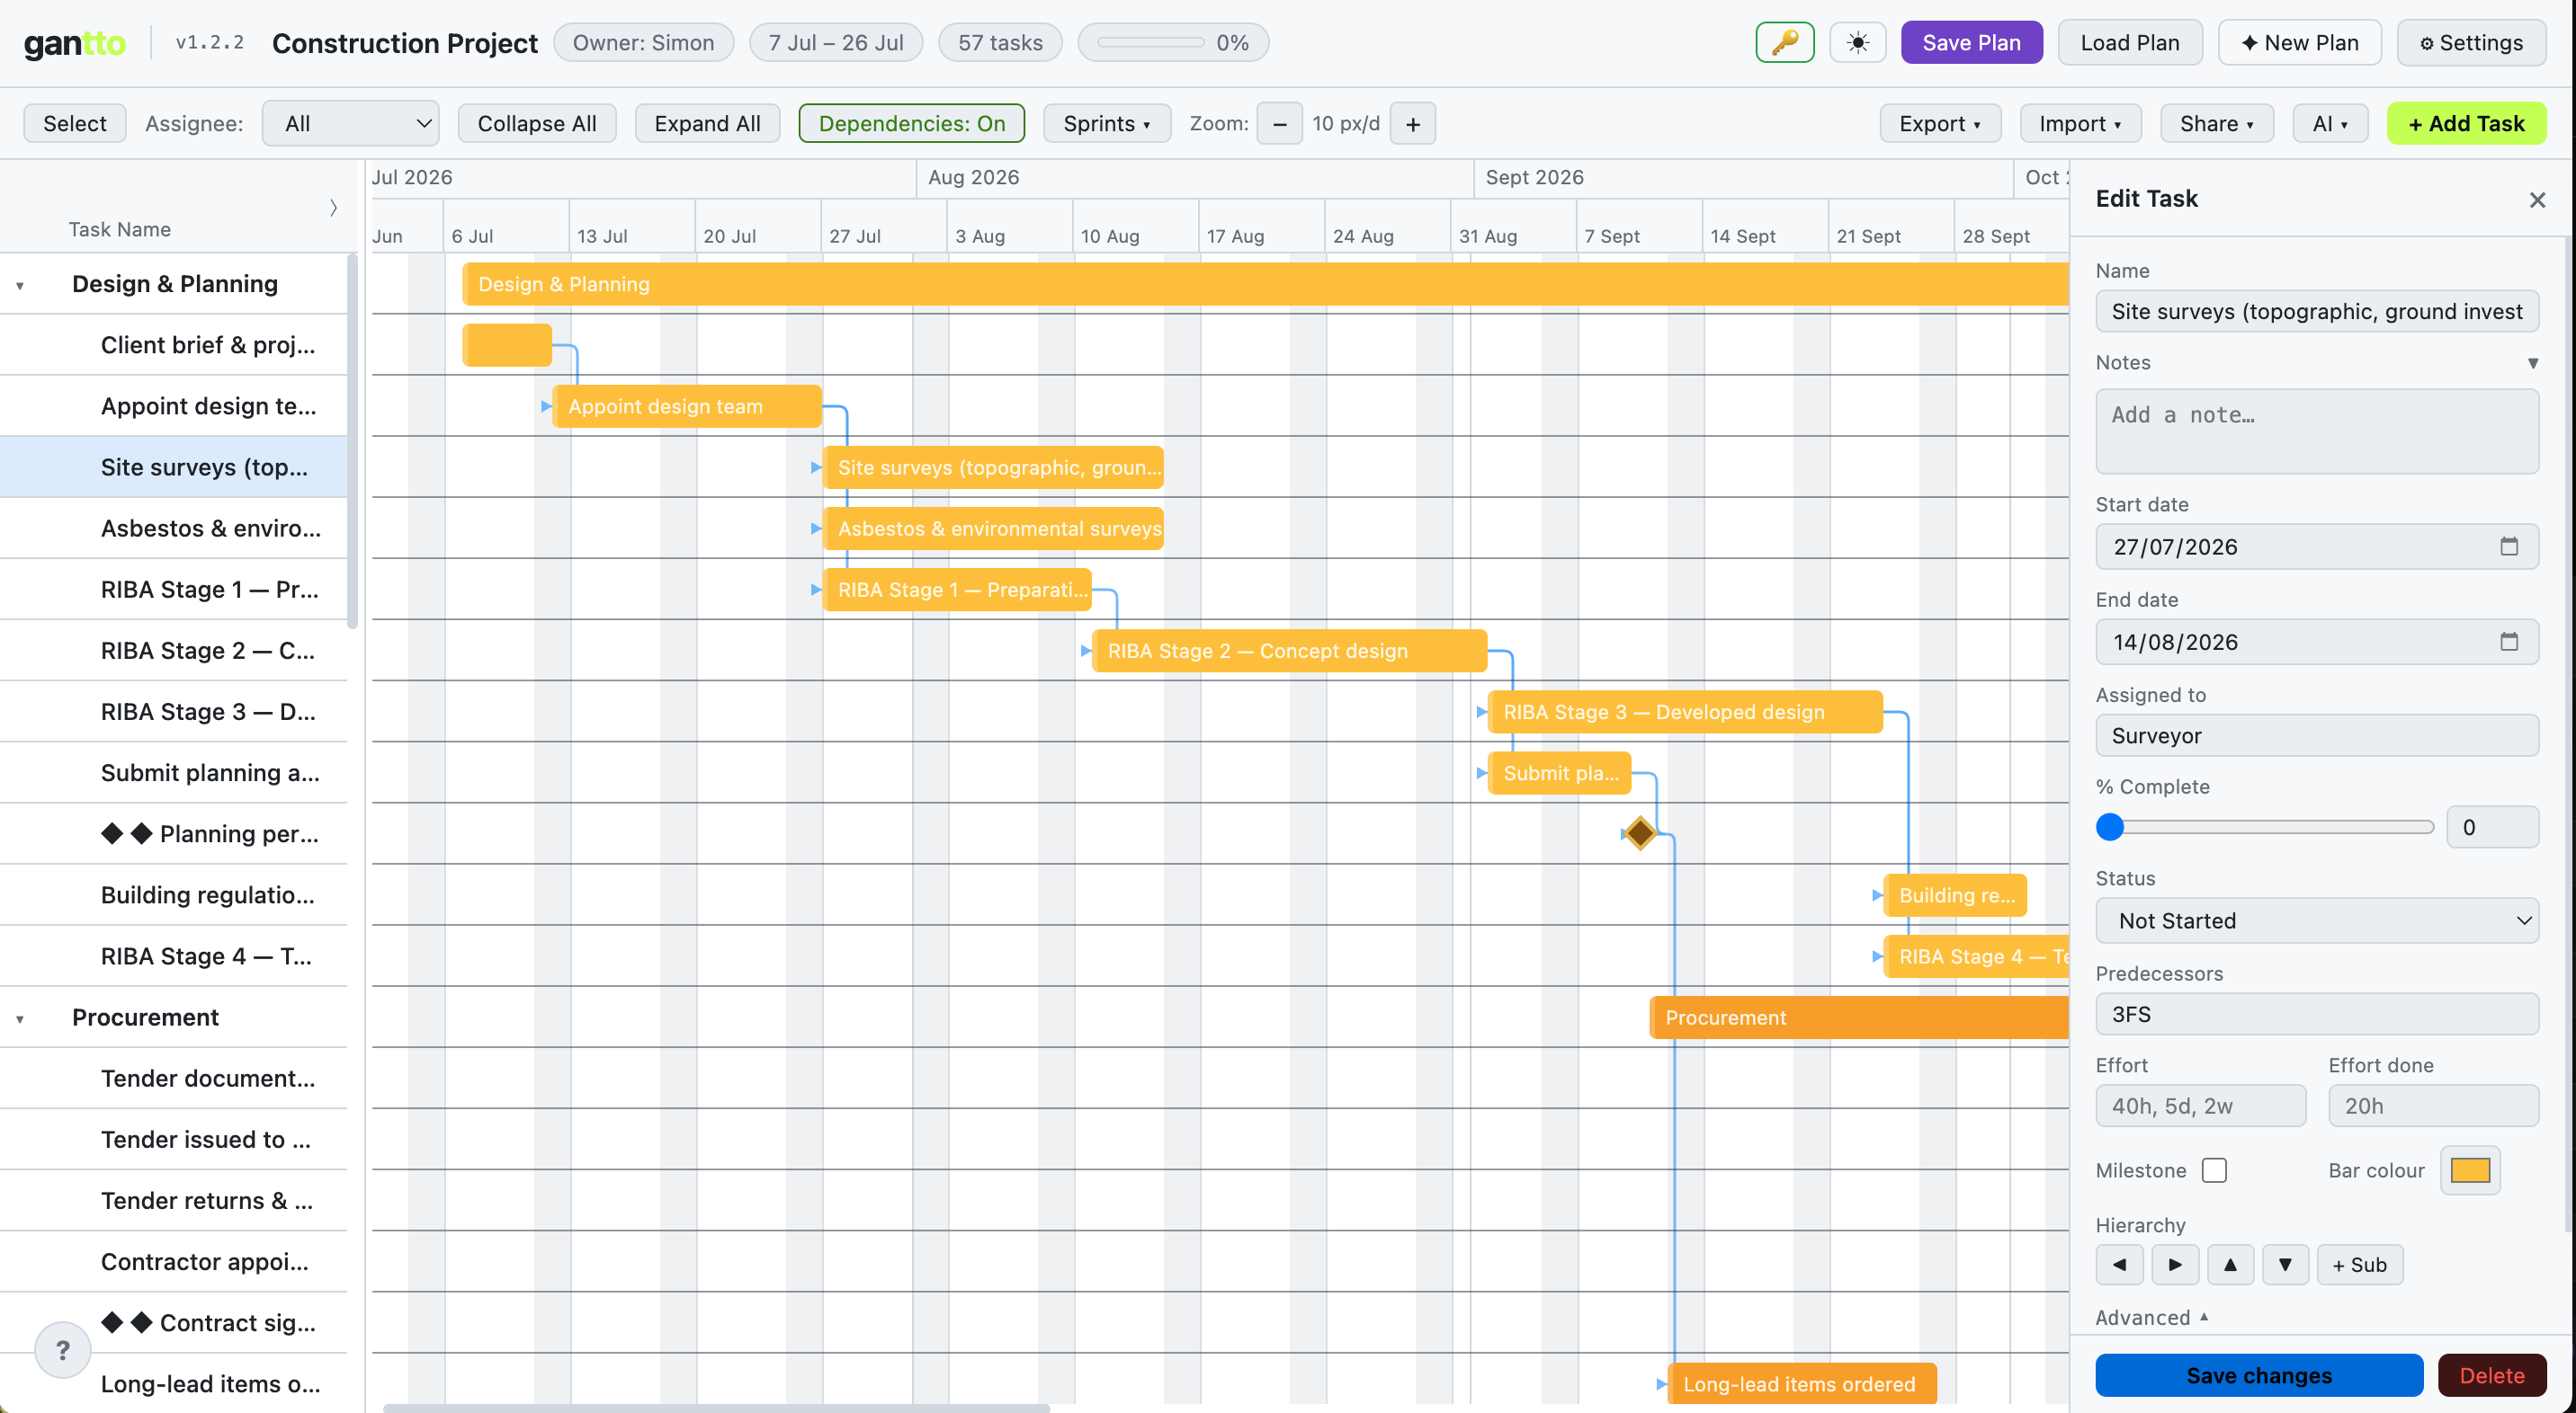Image resolution: width=2576 pixels, height=1413 pixels.
Task: Collapse the Design & Planning group
Action: point(20,286)
